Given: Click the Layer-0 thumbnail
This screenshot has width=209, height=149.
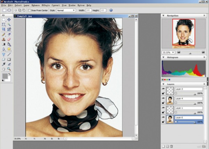Looking at the screenshot, I should pos(170,120).
